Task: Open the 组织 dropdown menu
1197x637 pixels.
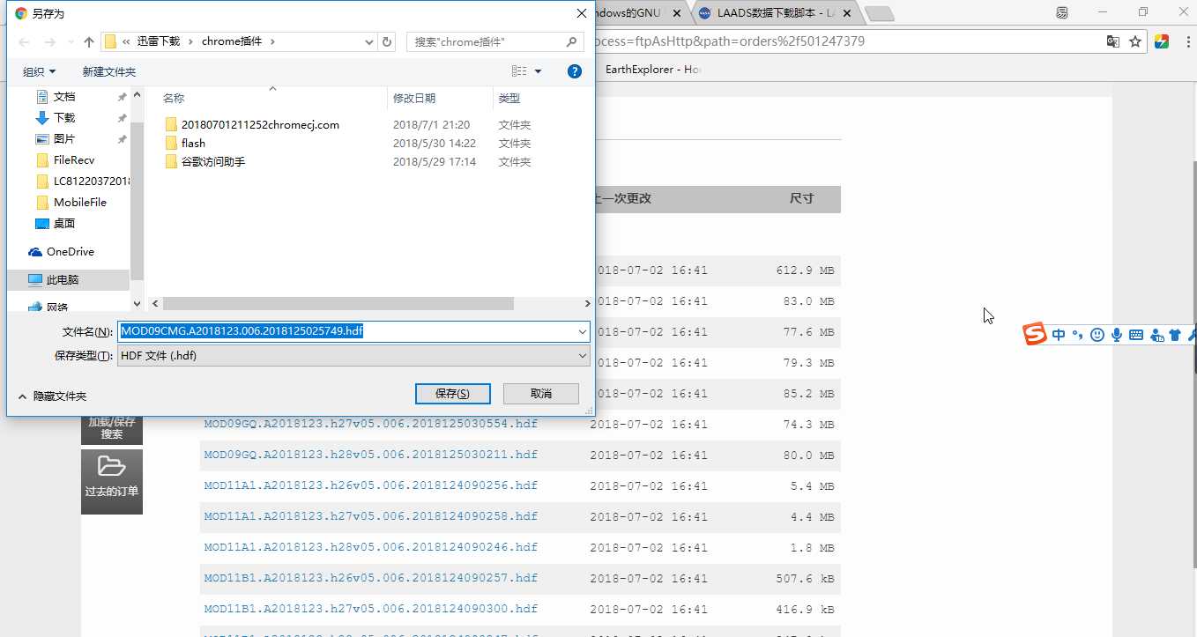Action: point(40,71)
